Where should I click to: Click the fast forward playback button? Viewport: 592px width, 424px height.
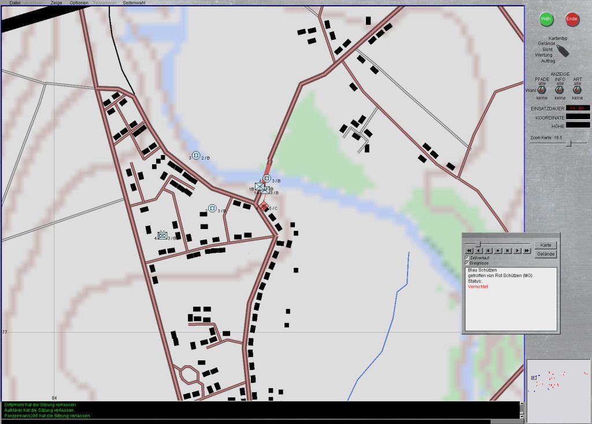point(527,250)
